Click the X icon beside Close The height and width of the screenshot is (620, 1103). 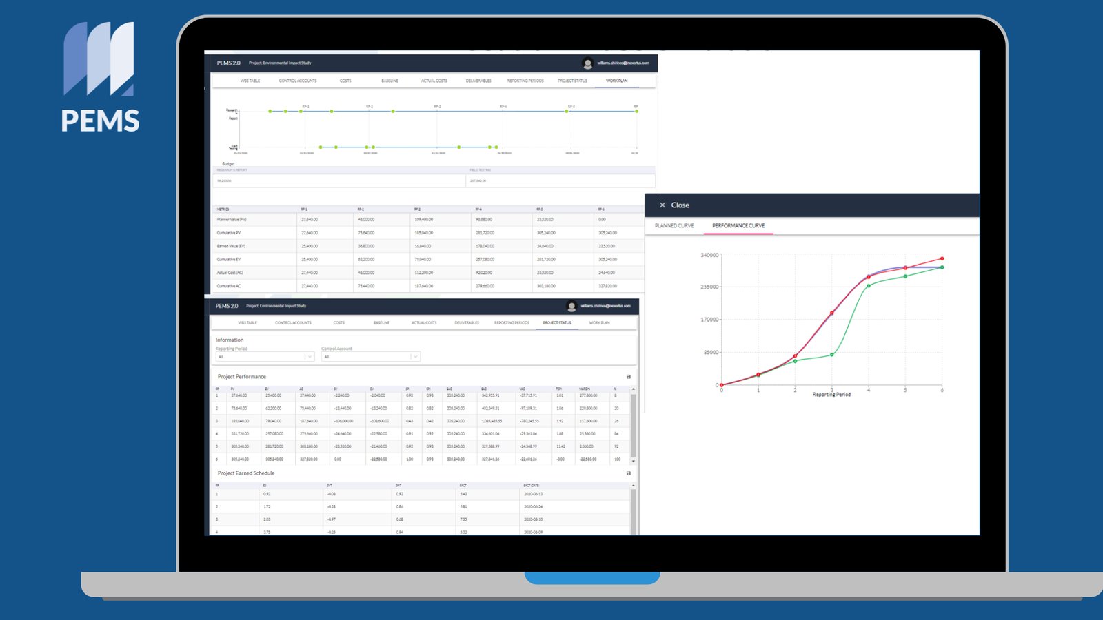pos(662,205)
